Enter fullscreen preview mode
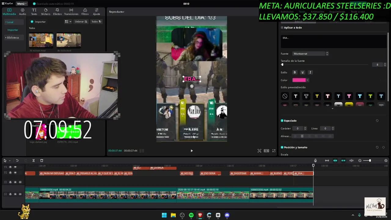Image resolution: width=391 pixels, height=220 pixels. tap(274, 151)
